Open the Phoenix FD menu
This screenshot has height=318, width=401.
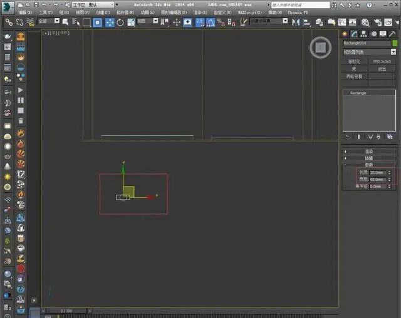pyautogui.click(x=298, y=13)
